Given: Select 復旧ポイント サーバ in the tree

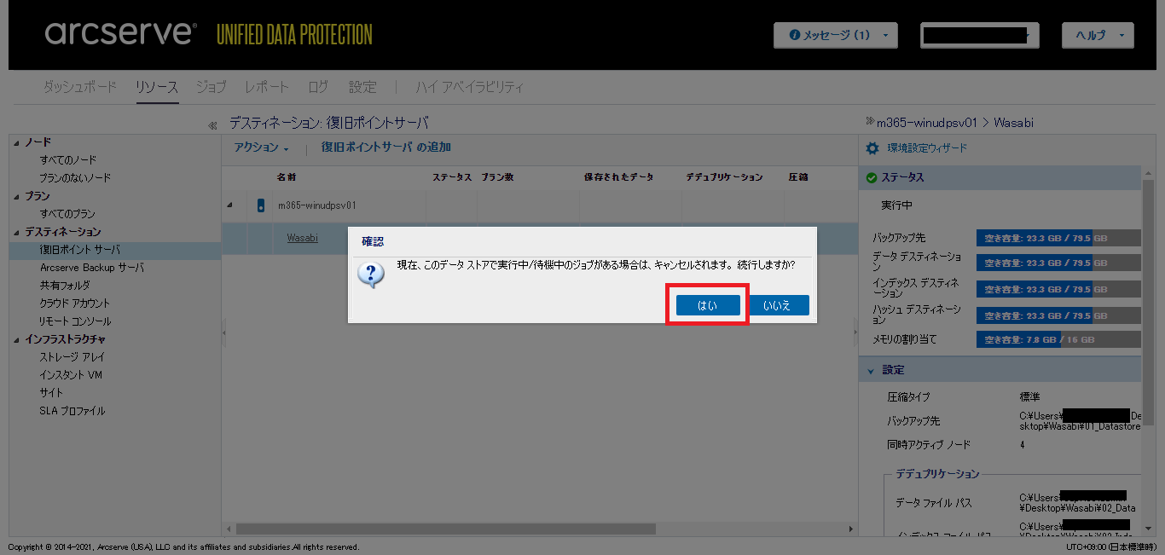Looking at the screenshot, I should tap(80, 250).
